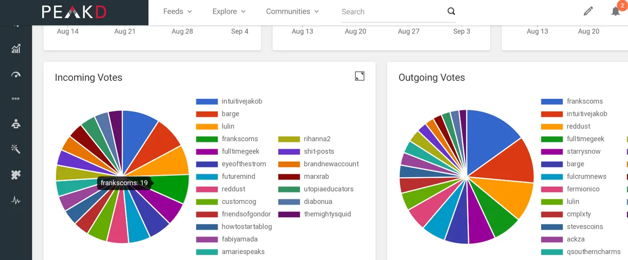Screen dimensions: 628x260
Task: Select fermionico in Outgoing Votes legend
Action: (583, 189)
